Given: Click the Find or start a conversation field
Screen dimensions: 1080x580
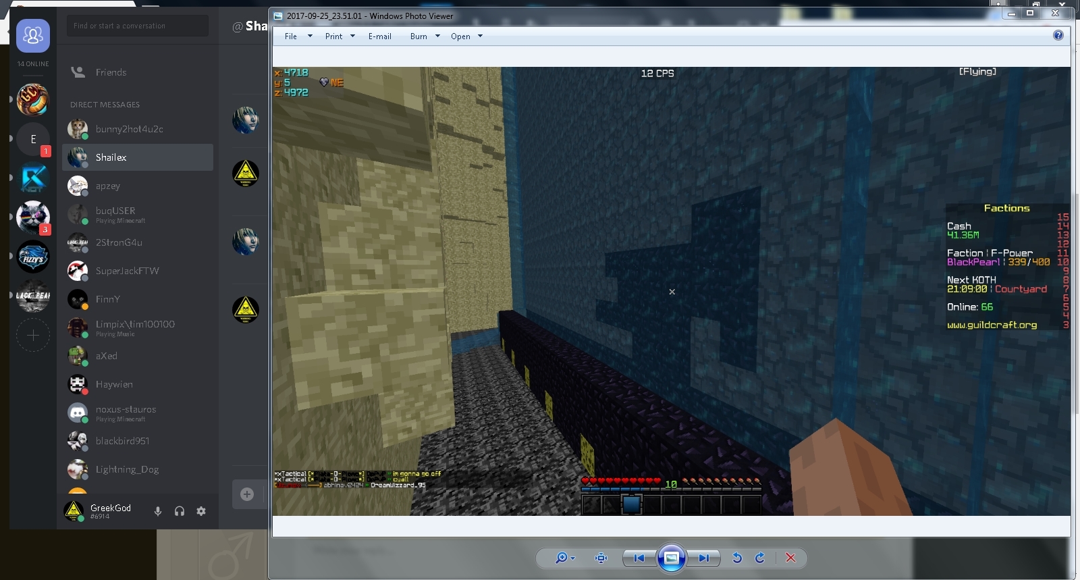Looking at the screenshot, I should point(138,26).
